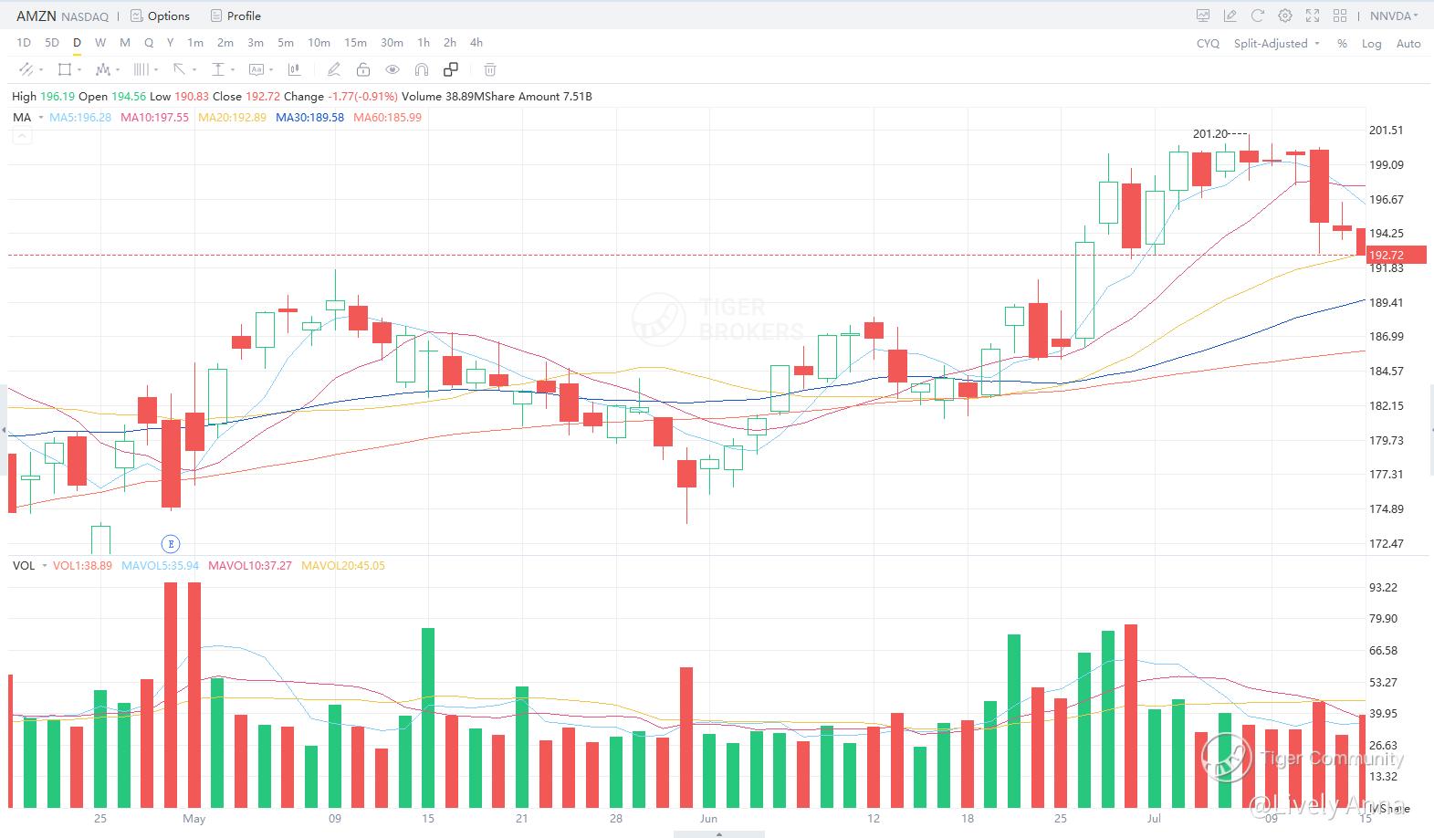Image resolution: width=1434 pixels, height=838 pixels.
Task: Expand the bottom panel arrow handle
Action: pos(718,834)
